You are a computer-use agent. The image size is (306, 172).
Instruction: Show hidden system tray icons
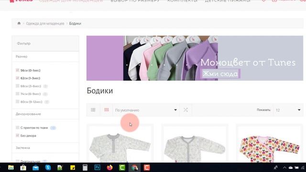284,168
